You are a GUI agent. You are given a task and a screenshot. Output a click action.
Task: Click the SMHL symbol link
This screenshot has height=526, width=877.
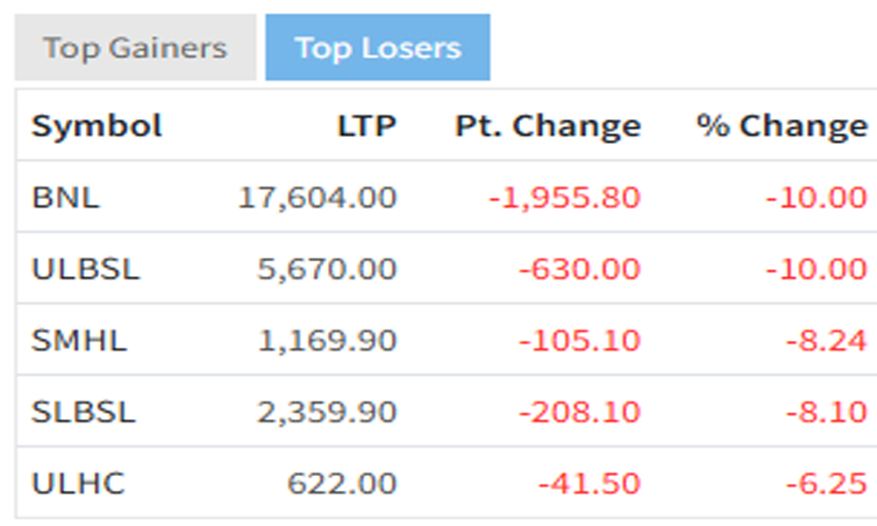79,340
